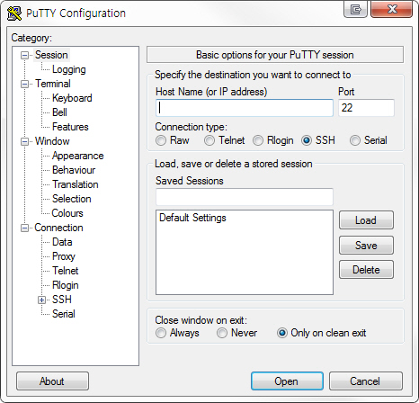Viewport: 419px width, 403px height.
Task: Open the Proxy configuration page
Action: [x=64, y=256]
